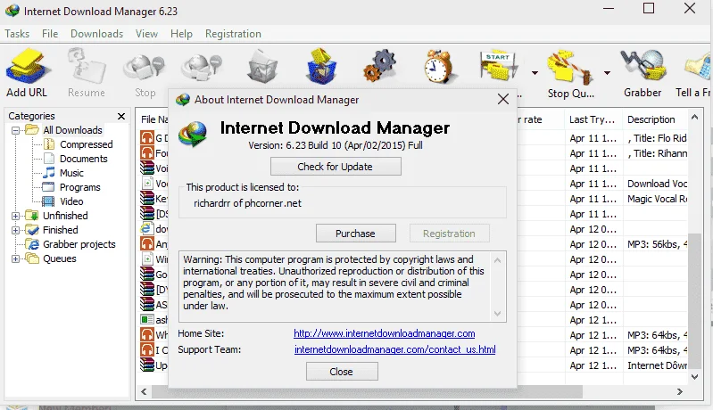Click the Stop download toolbar icon
The image size is (713, 410).
145,67
